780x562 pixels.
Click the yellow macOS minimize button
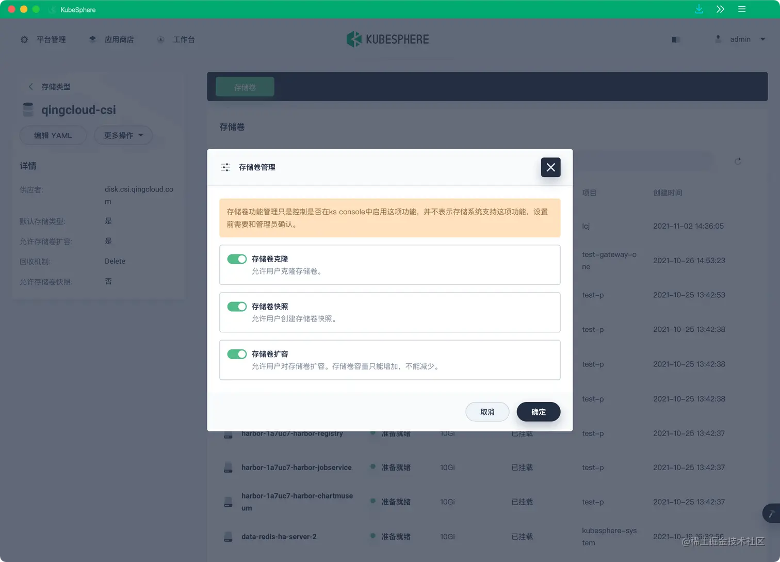pyautogui.click(x=24, y=9)
